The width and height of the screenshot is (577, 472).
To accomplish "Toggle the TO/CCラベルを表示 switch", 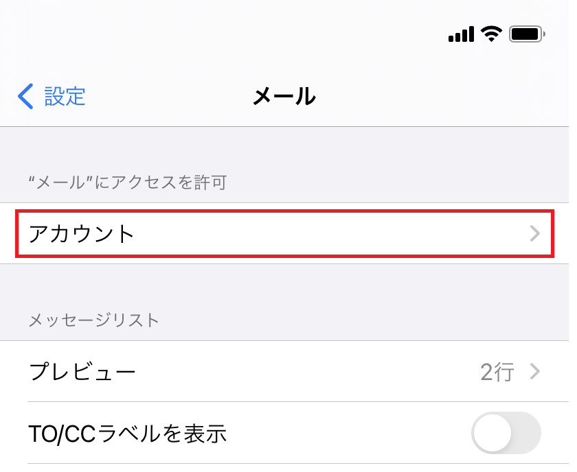I will coord(506,433).
